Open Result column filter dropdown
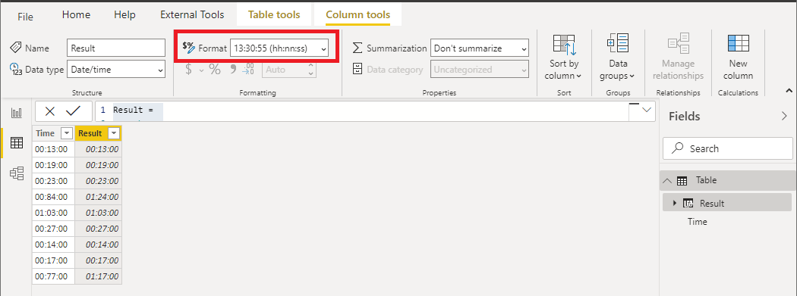Screen dimensions: 797x296 (x=114, y=133)
